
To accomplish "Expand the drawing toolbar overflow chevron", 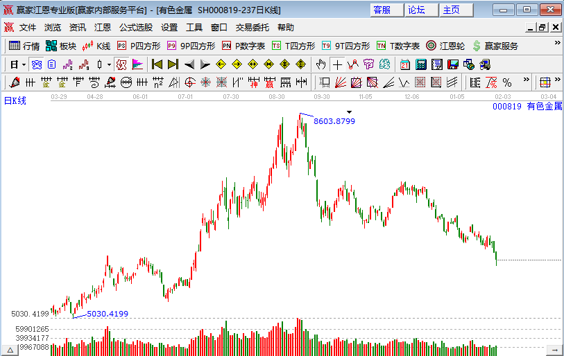I will click(527, 80).
